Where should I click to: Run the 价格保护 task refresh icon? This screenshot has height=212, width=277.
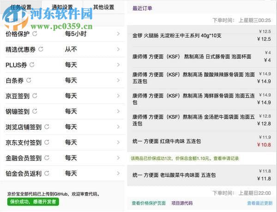35,34
